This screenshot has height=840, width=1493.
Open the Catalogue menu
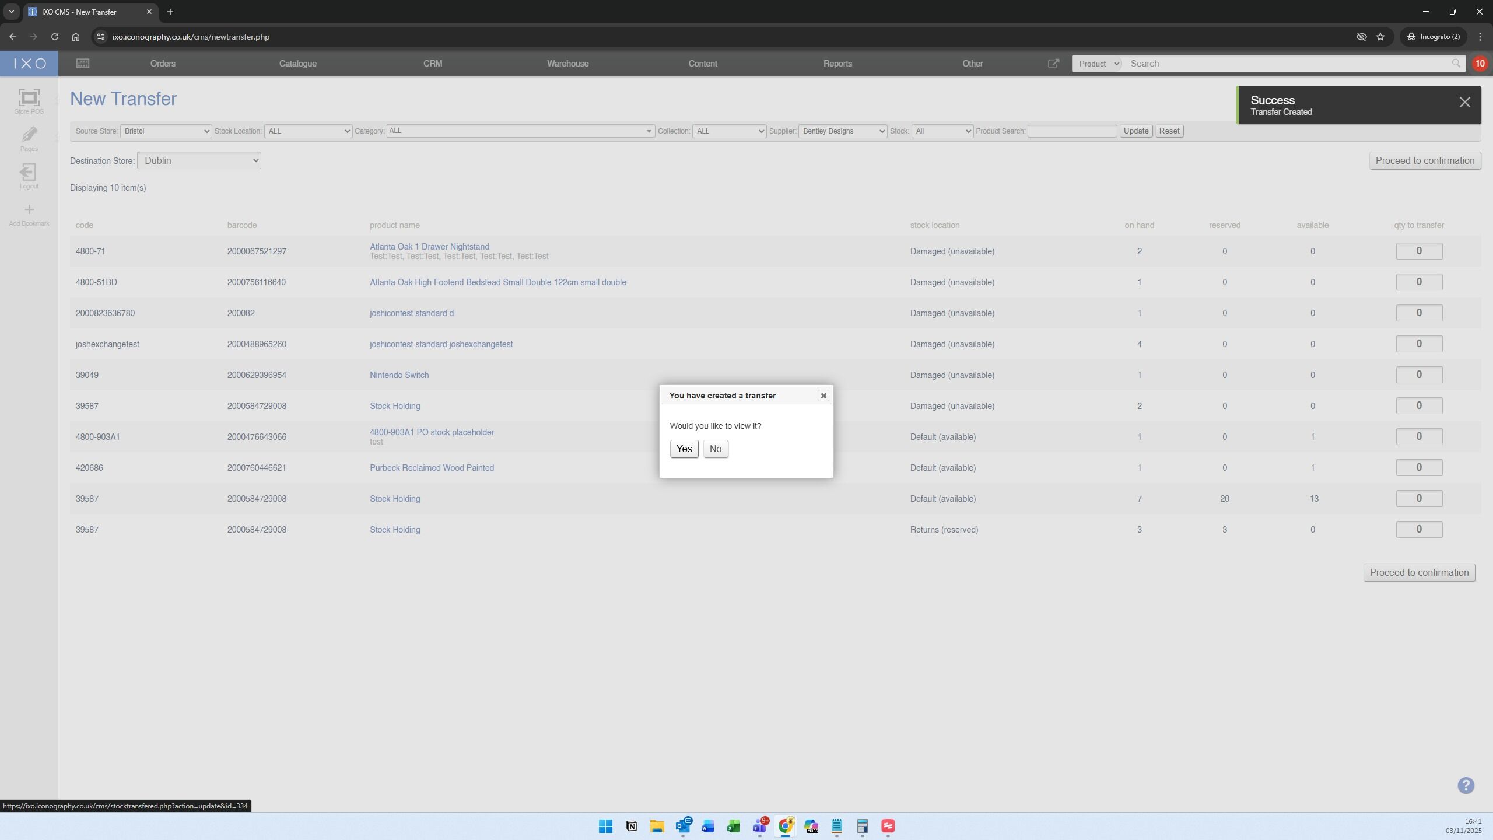tap(297, 64)
